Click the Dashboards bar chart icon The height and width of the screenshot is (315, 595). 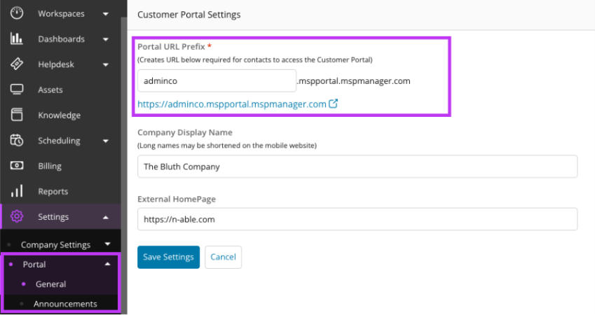(x=17, y=39)
